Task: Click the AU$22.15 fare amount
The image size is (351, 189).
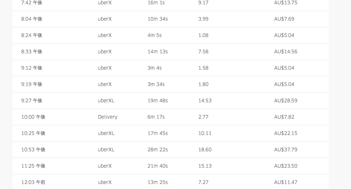Action: [x=286, y=133]
